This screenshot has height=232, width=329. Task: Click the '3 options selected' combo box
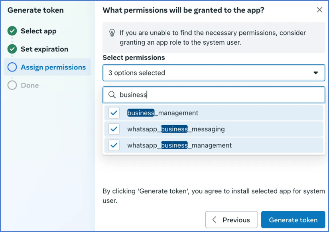click(x=207, y=73)
